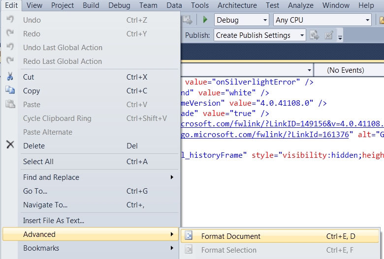Image resolution: width=384 pixels, height=259 pixels.
Task: Choose Insert File As Text...
Action: 91,221
